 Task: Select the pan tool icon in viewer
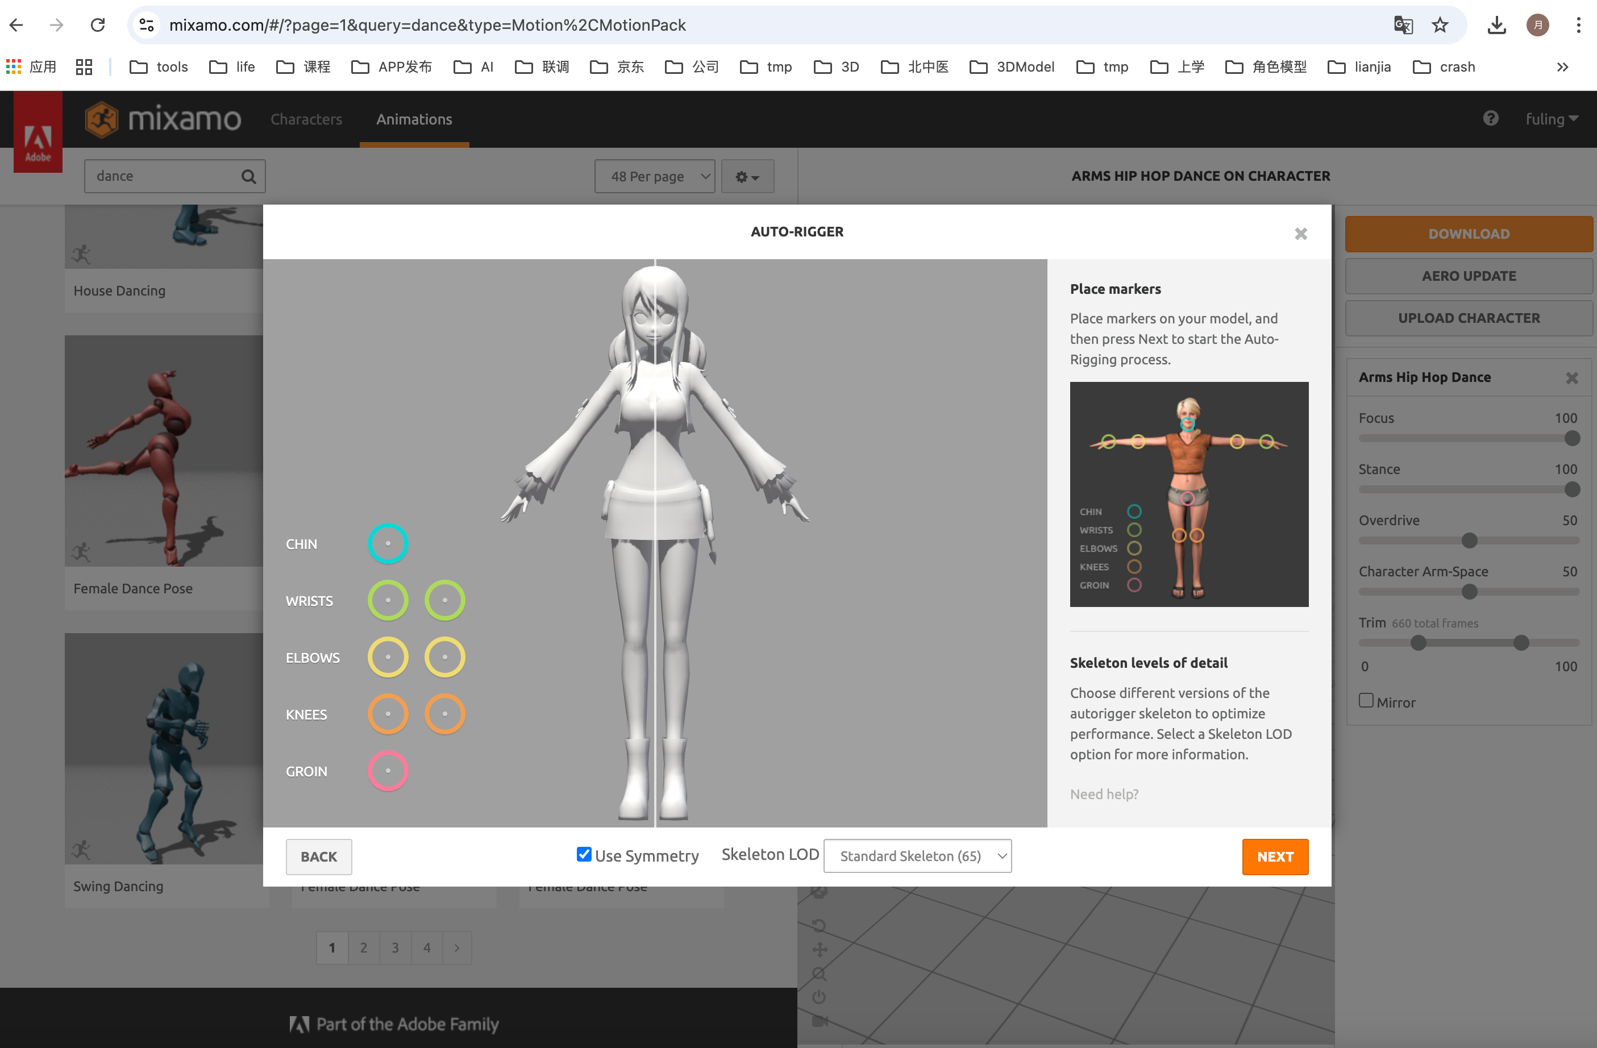pyautogui.click(x=820, y=949)
